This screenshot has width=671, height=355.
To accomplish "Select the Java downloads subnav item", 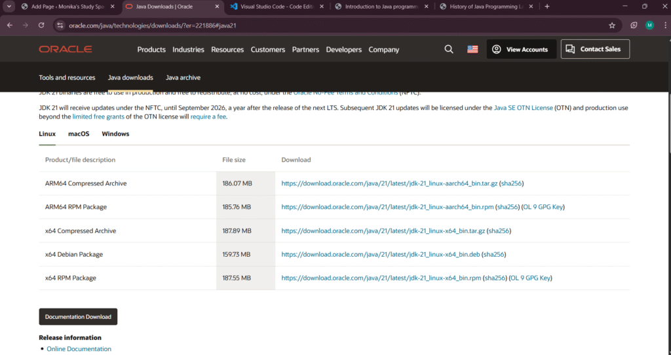I will pos(130,77).
